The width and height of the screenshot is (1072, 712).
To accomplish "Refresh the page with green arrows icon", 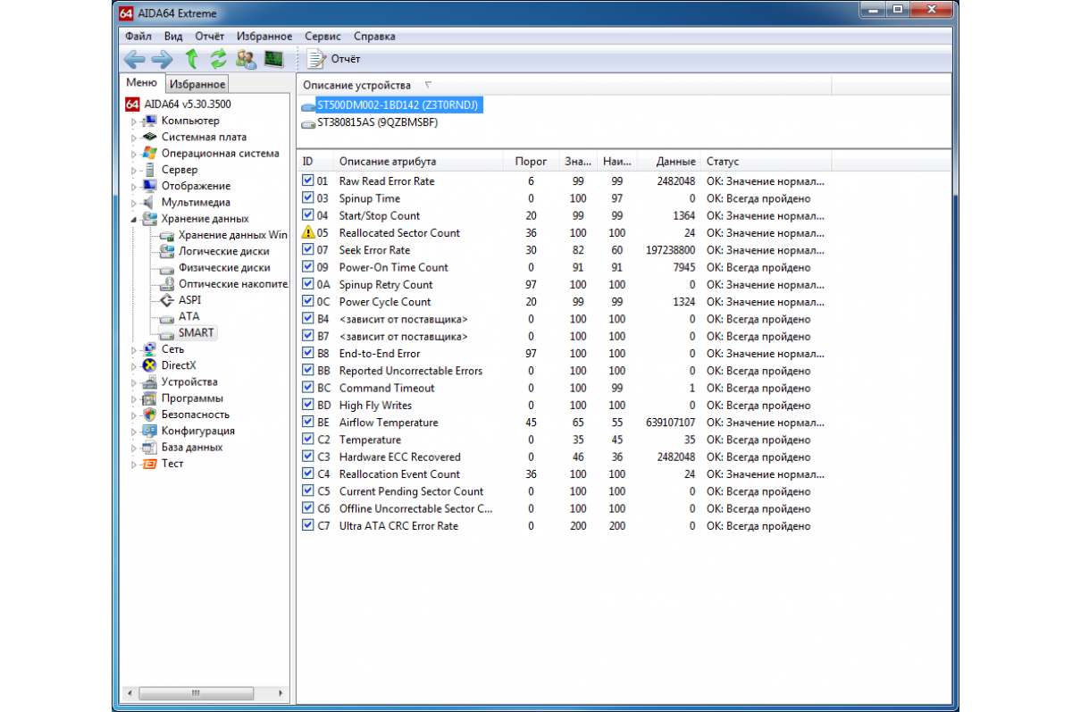I will click(x=218, y=60).
